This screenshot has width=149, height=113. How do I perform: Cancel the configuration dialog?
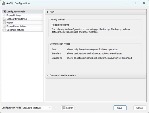[x=140, y=108]
